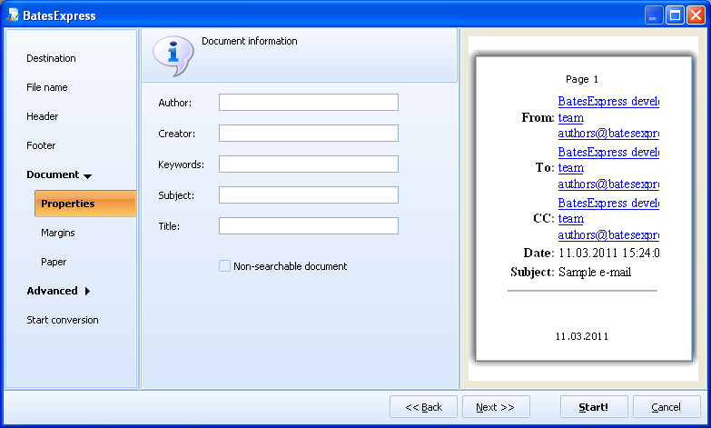Select the Footer page
Viewport: 711px width, 428px height.
pyautogui.click(x=41, y=145)
